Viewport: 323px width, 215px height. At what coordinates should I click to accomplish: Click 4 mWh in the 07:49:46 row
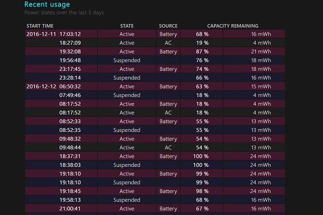pyautogui.click(x=262, y=95)
